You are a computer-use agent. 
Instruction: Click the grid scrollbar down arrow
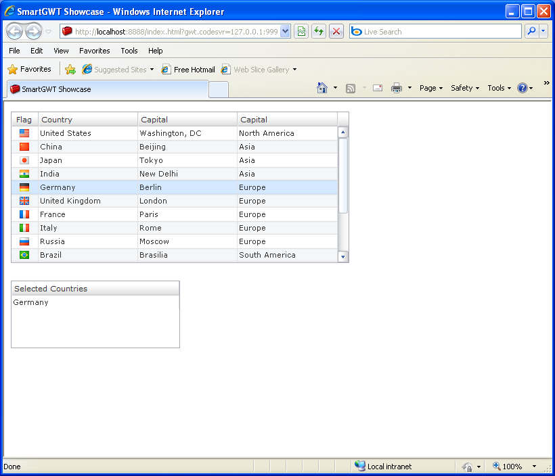pyautogui.click(x=342, y=257)
